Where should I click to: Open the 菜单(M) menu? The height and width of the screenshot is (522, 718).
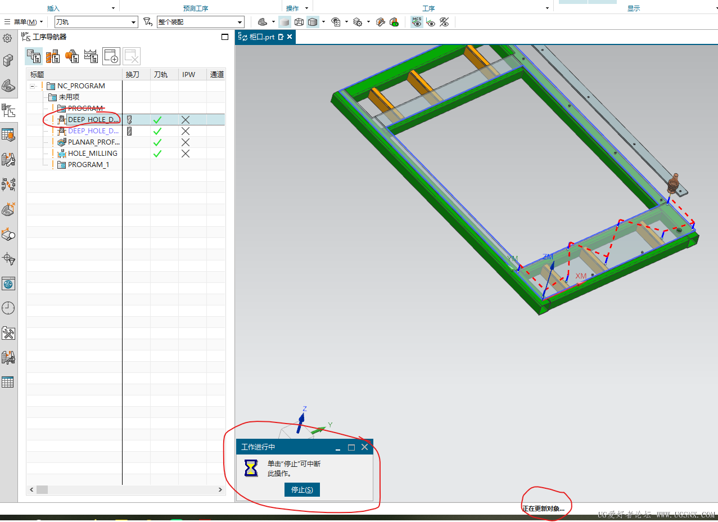[24, 22]
